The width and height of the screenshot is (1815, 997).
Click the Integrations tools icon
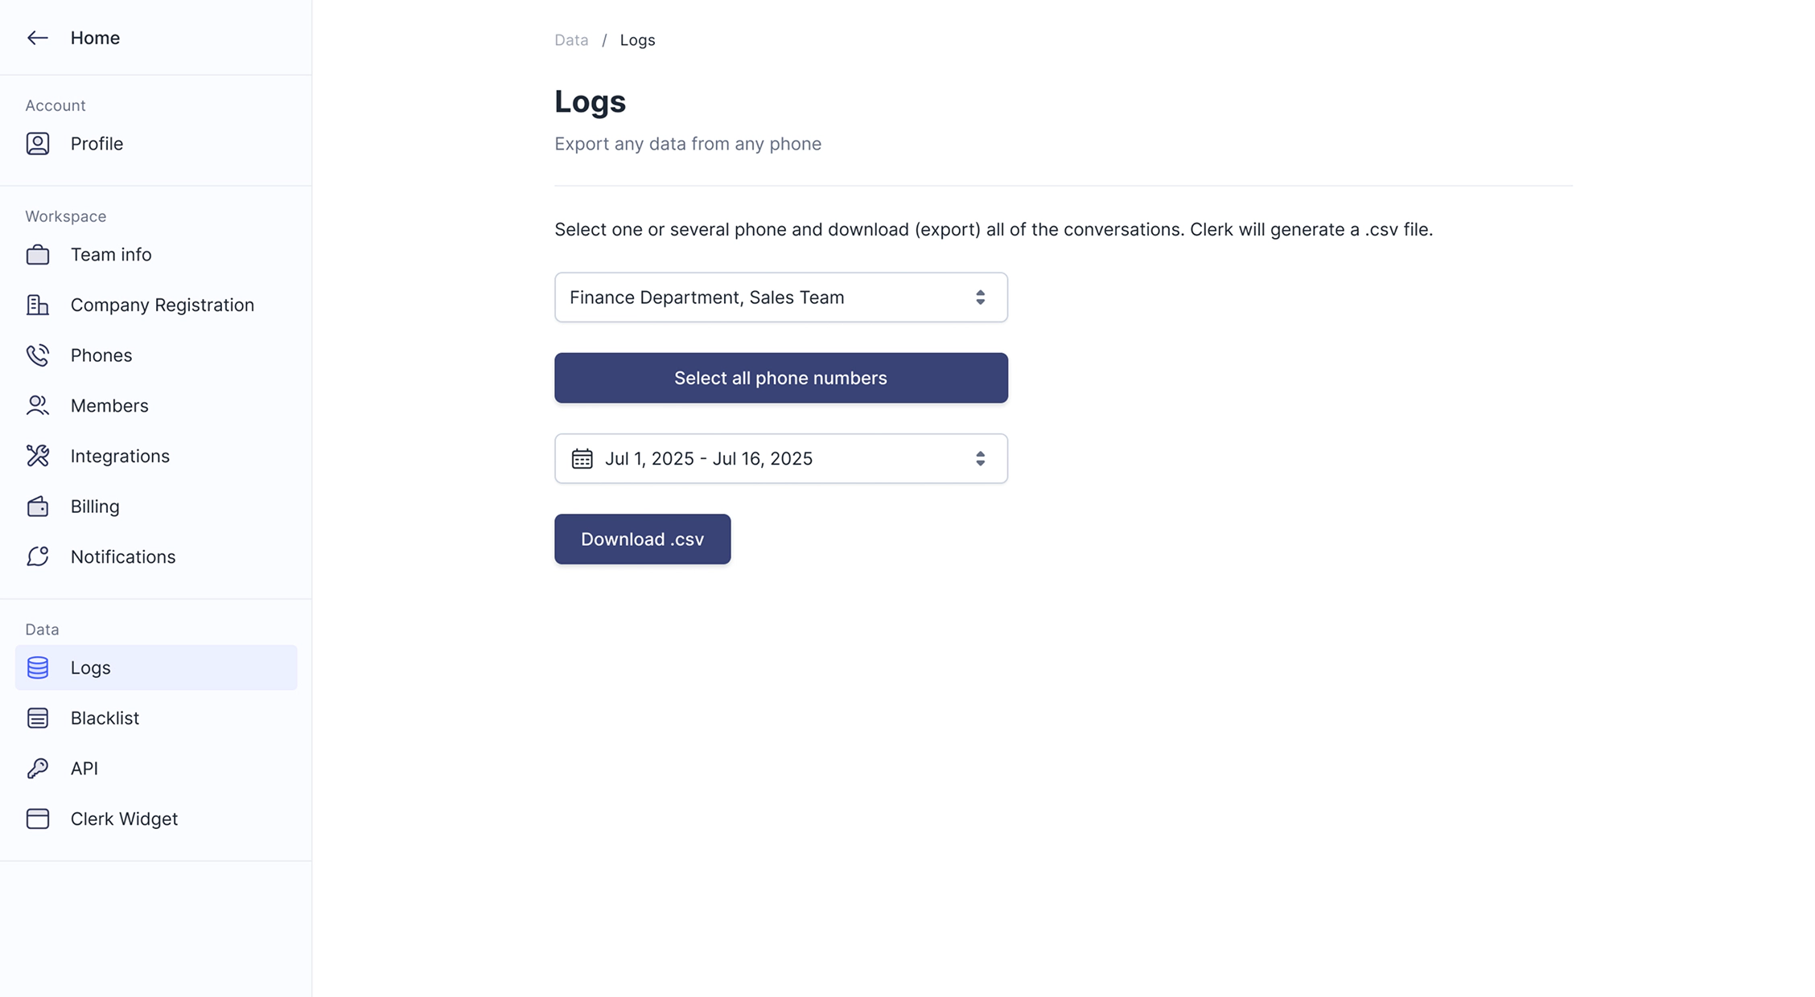pos(38,456)
